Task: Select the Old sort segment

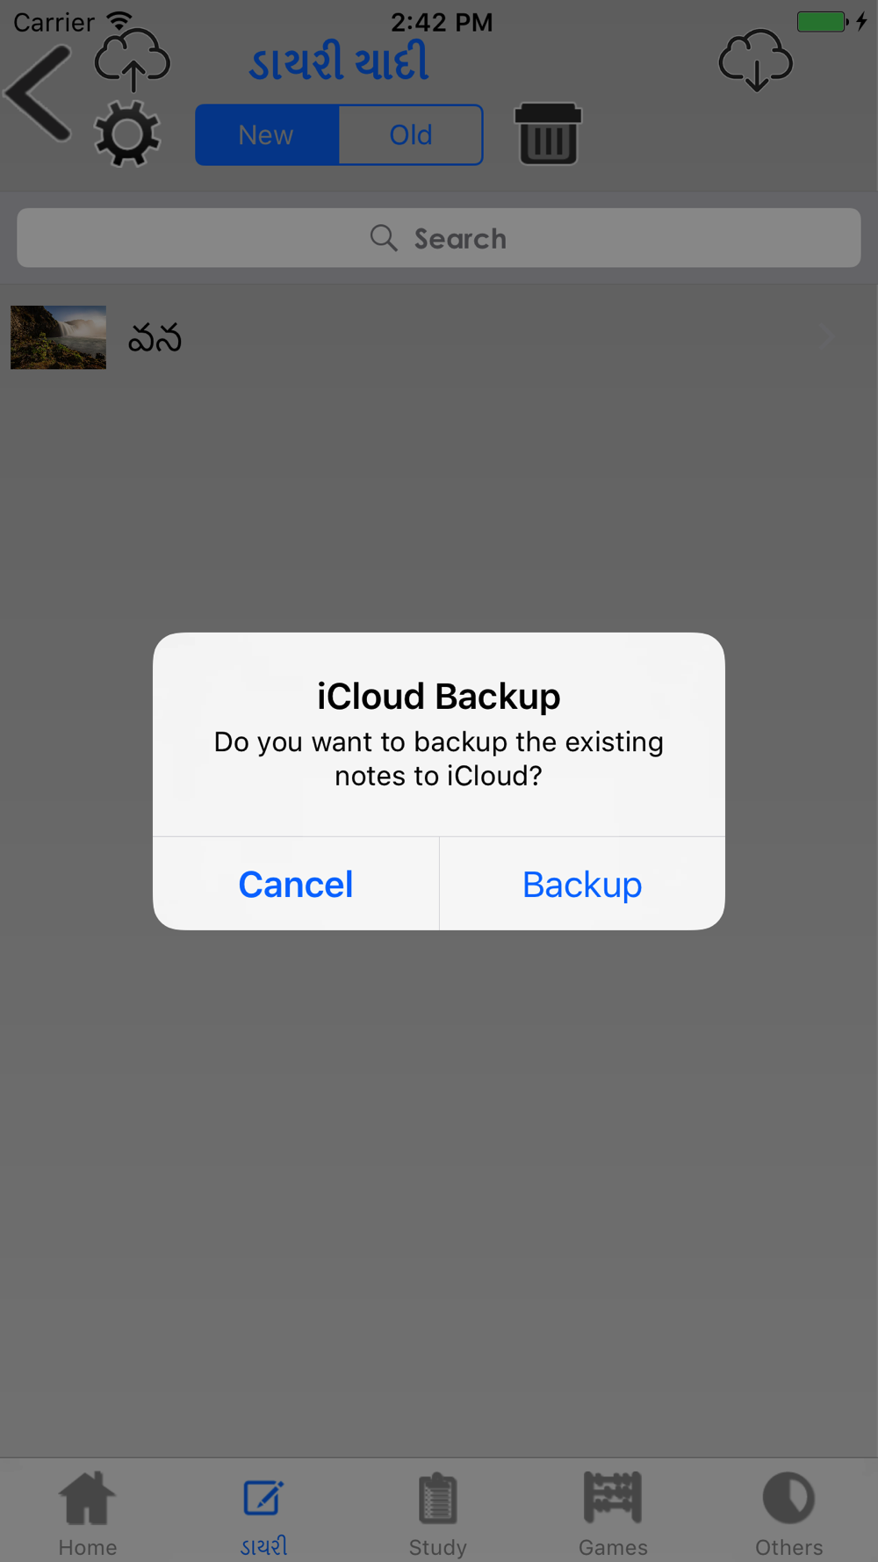Action: [x=411, y=135]
